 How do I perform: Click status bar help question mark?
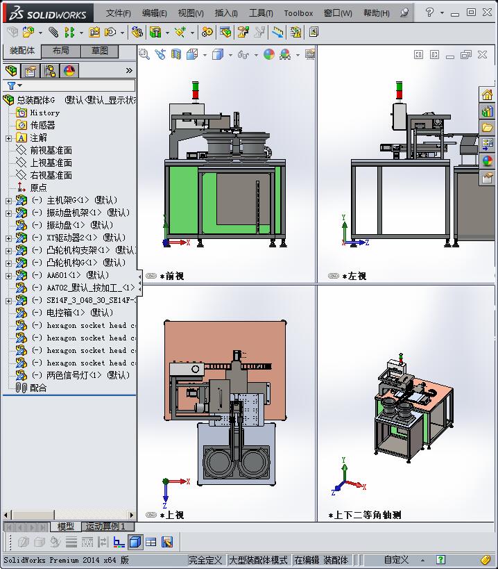(x=440, y=560)
